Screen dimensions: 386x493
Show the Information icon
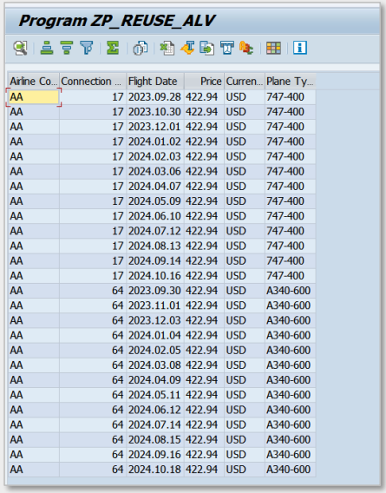(x=300, y=48)
